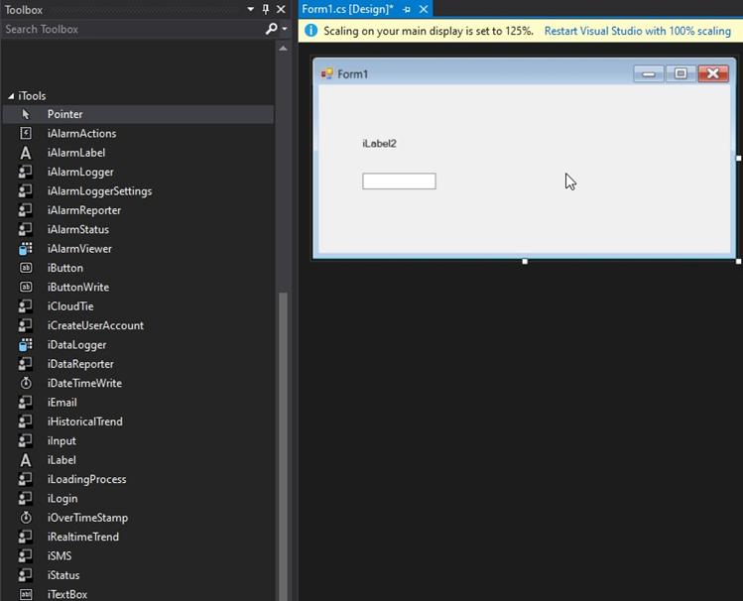743x601 pixels.
Task: Select the iAlarmActions toolbox icon
Action: coord(26,134)
